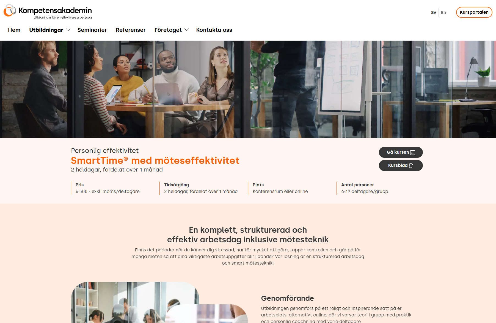Click the SmartTime® med möteseffektivitet heading
496x323 pixels.
coord(155,161)
